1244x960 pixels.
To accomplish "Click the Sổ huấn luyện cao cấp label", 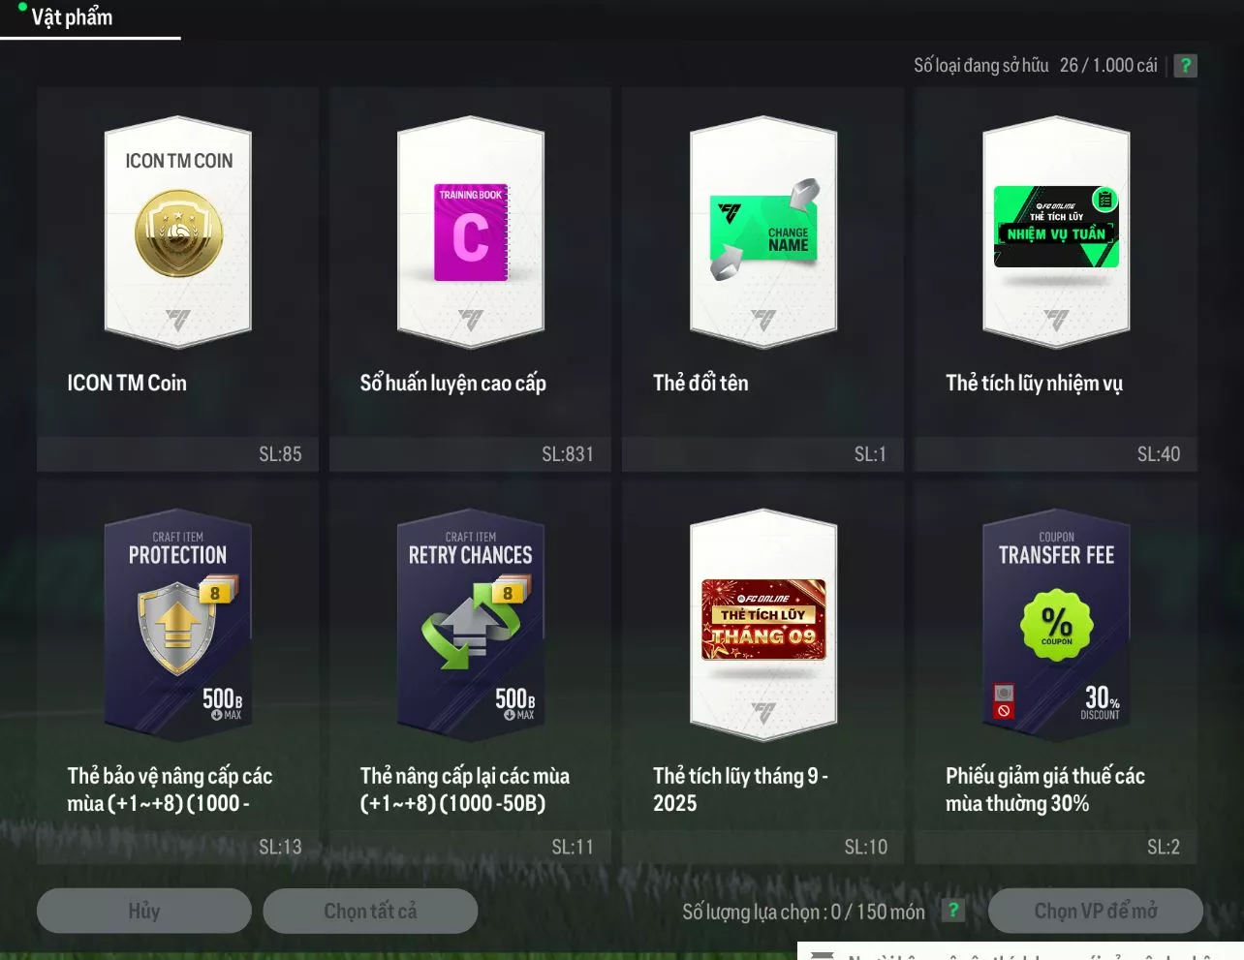I will (x=453, y=384).
